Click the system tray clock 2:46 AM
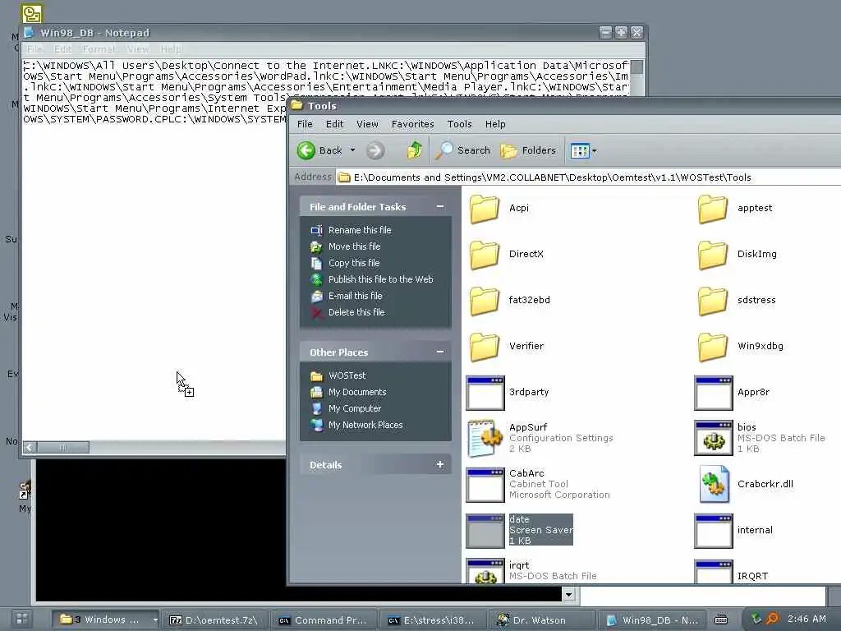841x631 pixels. [x=807, y=619]
